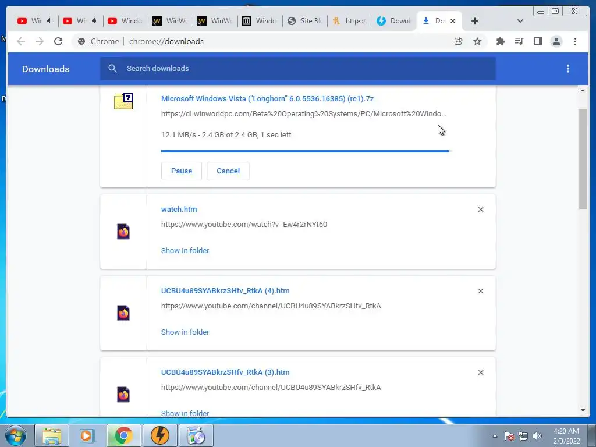Open a new tab with the plus button
Screen dimensions: 596x447
(x=475, y=21)
